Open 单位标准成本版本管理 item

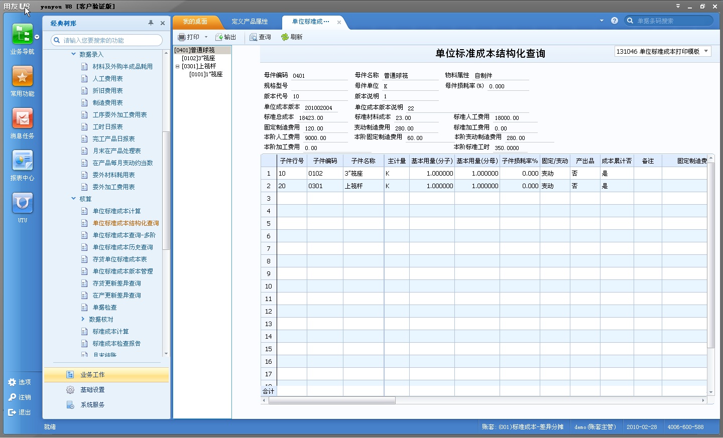123,271
